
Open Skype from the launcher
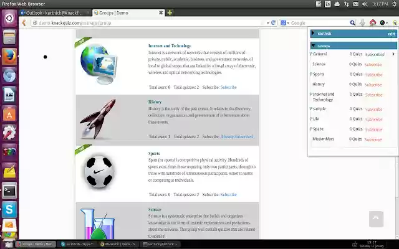coord(9,209)
